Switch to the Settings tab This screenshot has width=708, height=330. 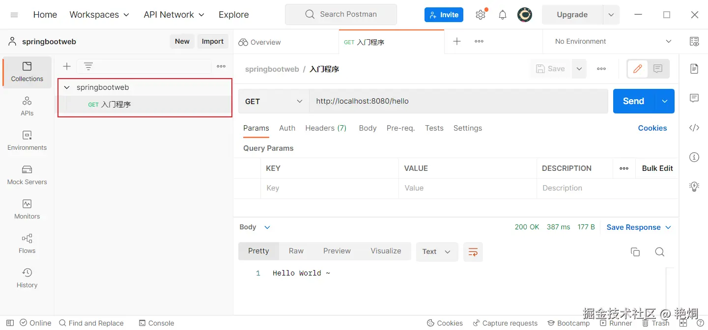tap(468, 128)
